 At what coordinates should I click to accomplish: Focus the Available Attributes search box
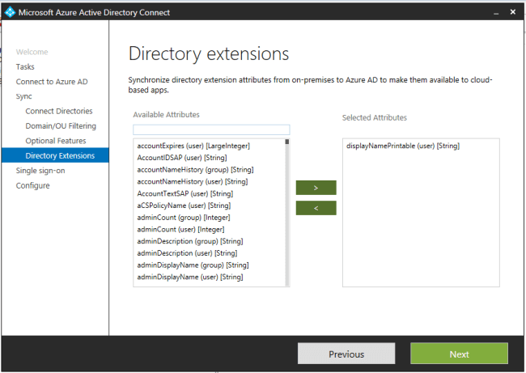click(211, 129)
